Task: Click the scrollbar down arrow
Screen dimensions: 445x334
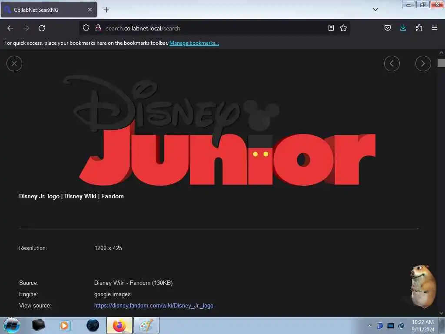Action: click(x=441, y=313)
